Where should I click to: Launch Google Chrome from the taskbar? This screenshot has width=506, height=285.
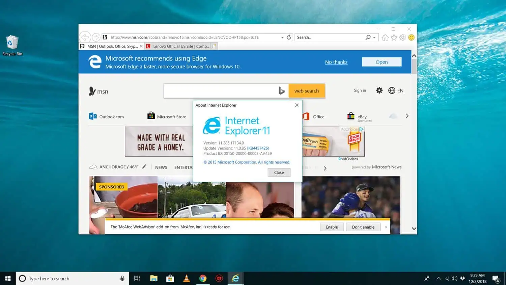[203, 278]
